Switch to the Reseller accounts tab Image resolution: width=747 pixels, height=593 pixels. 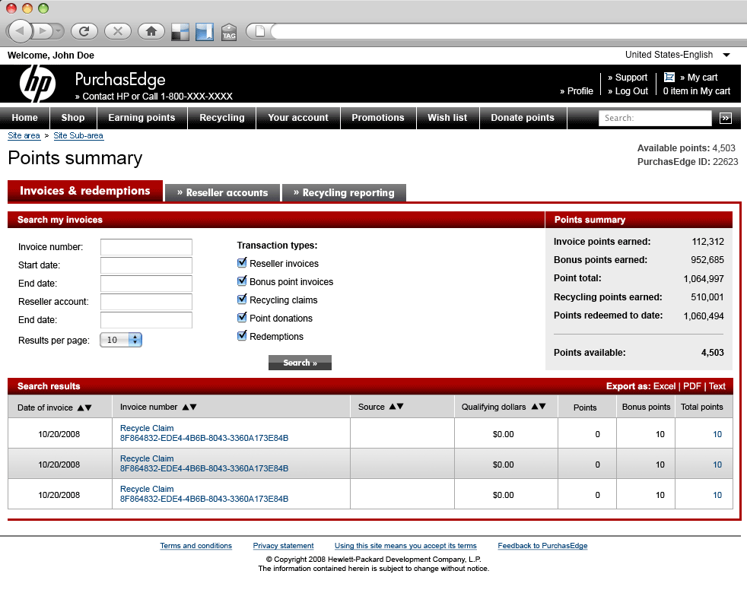coord(222,193)
